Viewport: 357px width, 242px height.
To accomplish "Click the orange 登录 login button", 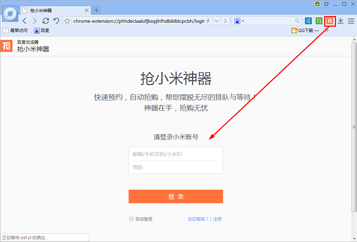I will 176,196.
